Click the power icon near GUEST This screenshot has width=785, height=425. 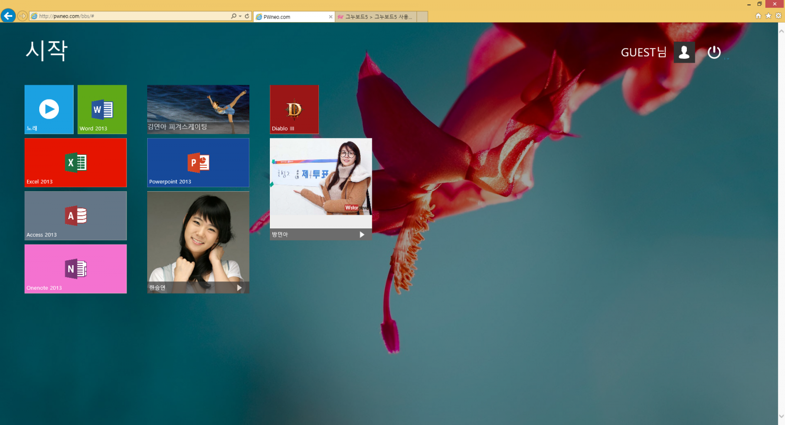click(x=714, y=52)
